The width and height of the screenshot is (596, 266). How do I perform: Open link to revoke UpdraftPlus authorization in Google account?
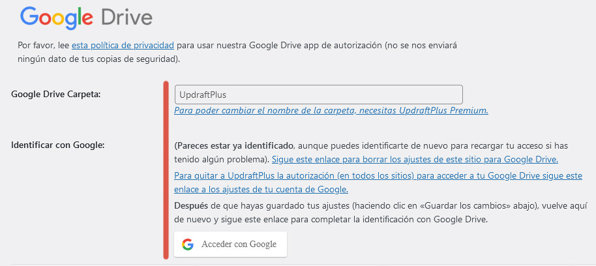click(378, 183)
